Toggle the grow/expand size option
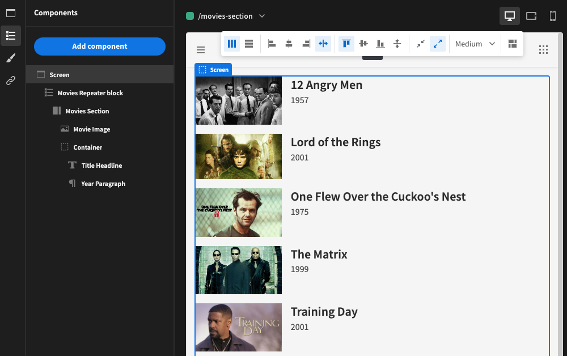The height and width of the screenshot is (356, 567). pyautogui.click(x=437, y=44)
